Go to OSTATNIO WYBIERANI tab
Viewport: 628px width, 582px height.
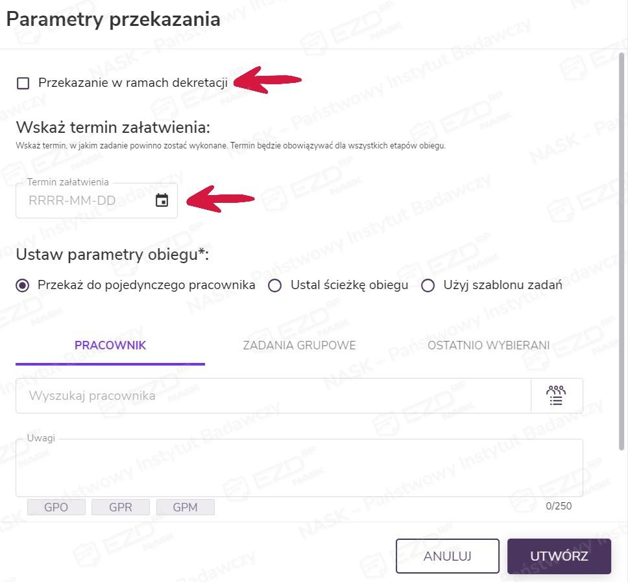point(489,345)
